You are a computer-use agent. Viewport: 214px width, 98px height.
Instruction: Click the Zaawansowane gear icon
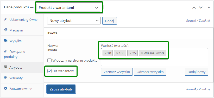click(x=5, y=88)
